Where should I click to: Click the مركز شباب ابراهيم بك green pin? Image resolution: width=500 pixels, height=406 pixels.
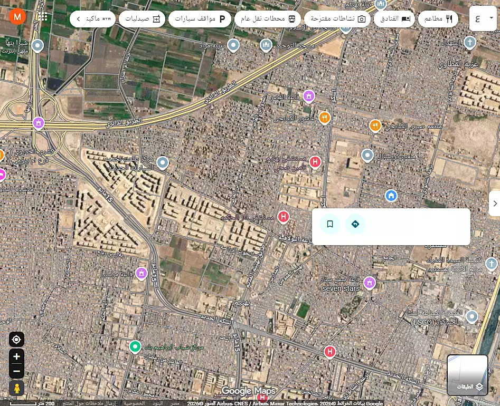coord(135,347)
